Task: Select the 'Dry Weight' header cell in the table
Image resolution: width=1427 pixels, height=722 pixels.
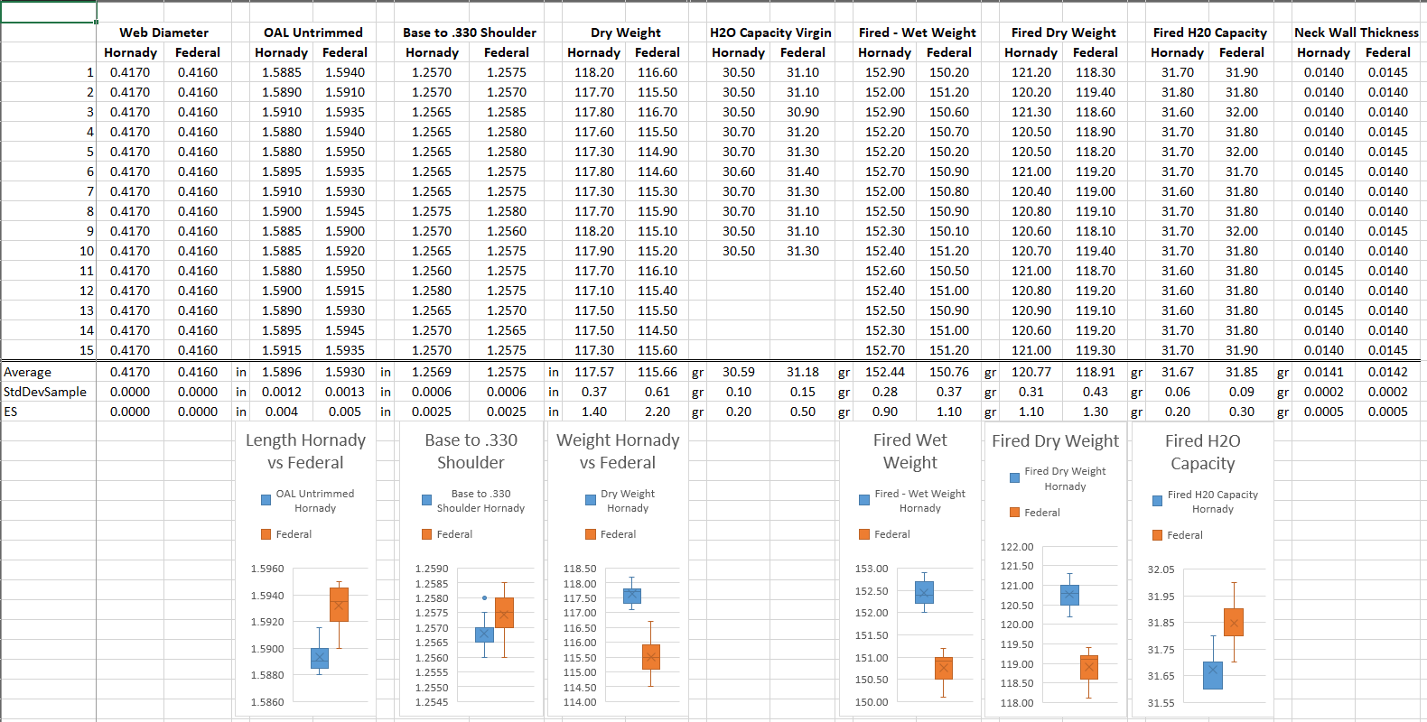Action: [626, 32]
